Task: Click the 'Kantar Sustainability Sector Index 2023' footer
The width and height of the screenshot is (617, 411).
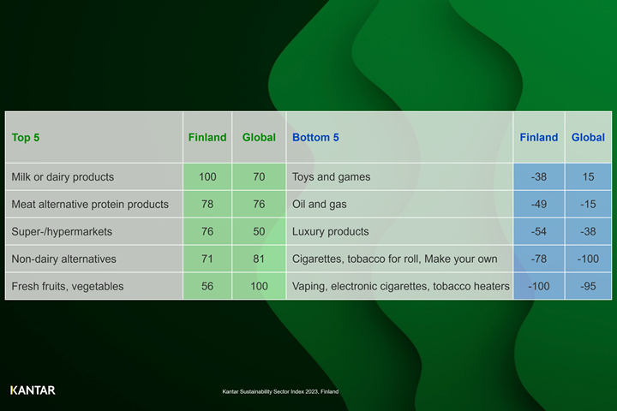Action: 280,391
